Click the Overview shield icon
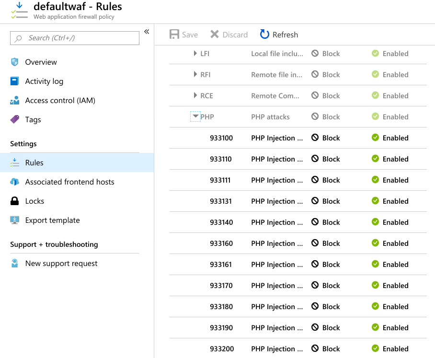This screenshot has height=358, width=435. 15,62
